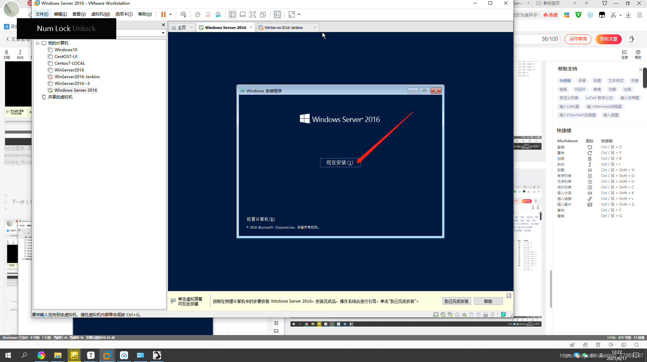Close the library panel

coord(163,25)
